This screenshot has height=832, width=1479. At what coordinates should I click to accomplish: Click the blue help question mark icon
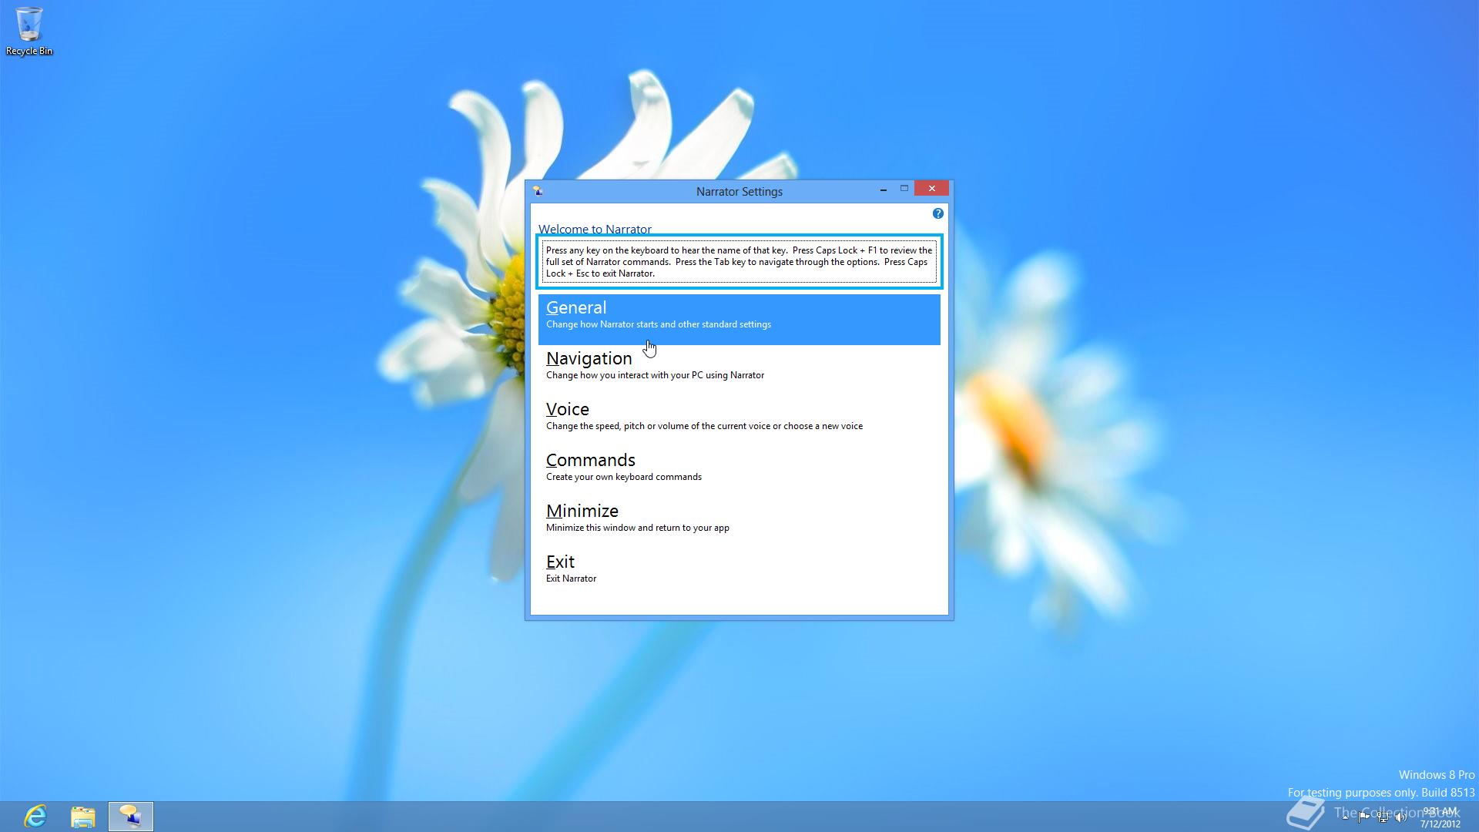[x=937, y=213]
